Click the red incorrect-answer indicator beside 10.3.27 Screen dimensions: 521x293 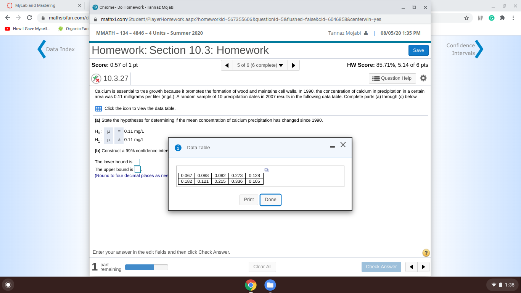pyautogui.click(x=96, y=78)
